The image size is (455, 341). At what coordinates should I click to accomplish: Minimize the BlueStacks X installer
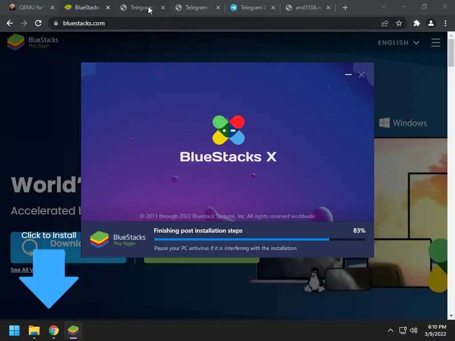coord(348,75)
